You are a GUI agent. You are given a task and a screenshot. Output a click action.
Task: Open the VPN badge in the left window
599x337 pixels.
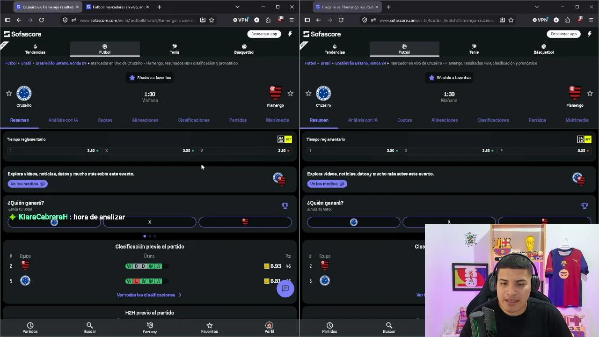tap(241, 20)
